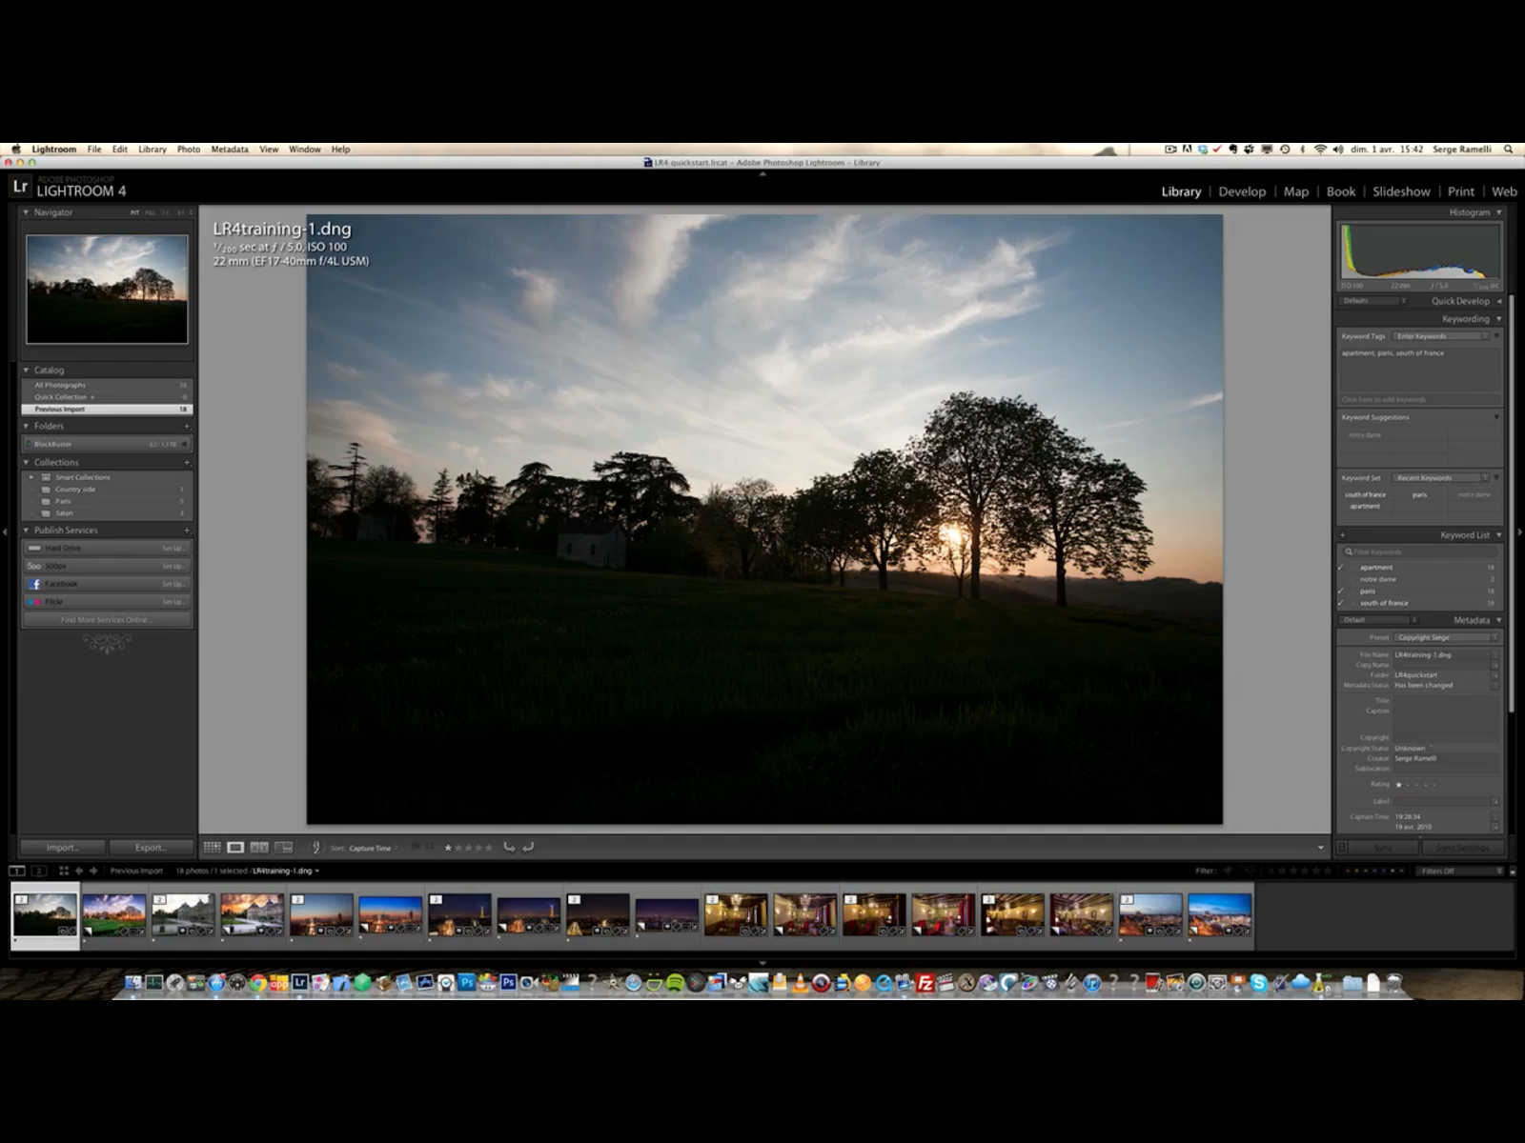Open Compare view (XY) icon
Image resolution: width=1525 pixels, height=1143 pixels.
click(259, 847)
